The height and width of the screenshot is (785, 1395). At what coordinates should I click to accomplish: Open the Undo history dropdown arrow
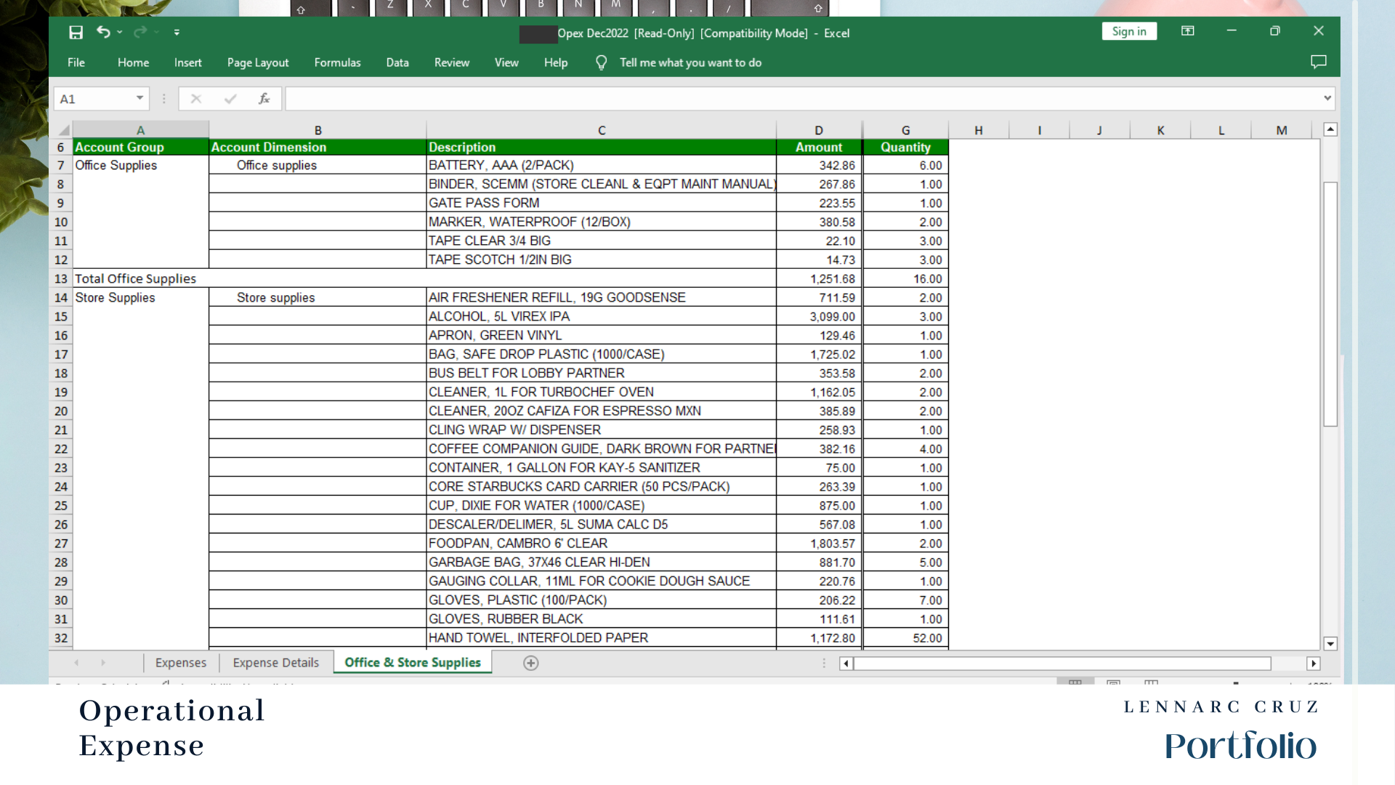tap(120, 32)
